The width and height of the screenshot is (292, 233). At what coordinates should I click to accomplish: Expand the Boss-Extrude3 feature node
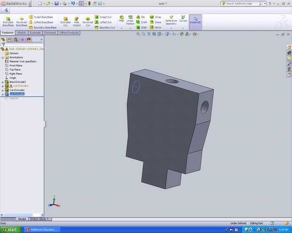point(3,82)
